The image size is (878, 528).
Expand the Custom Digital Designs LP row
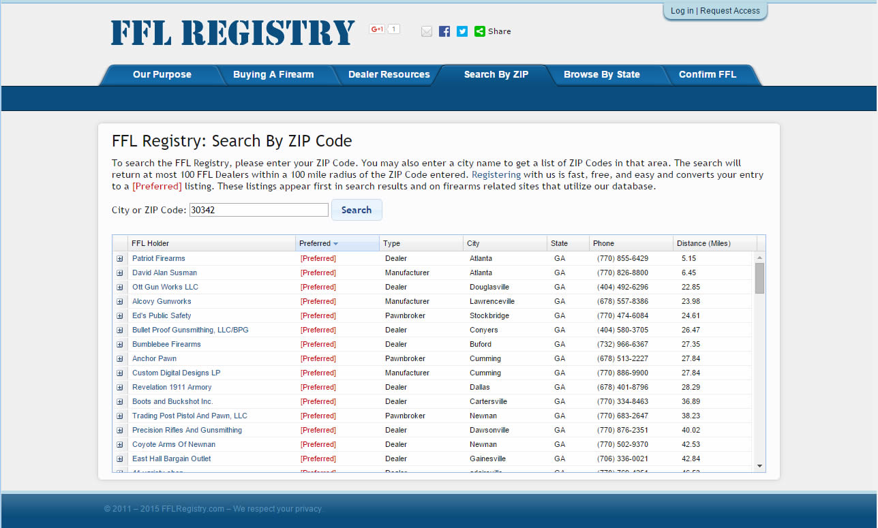click(120, 373)
